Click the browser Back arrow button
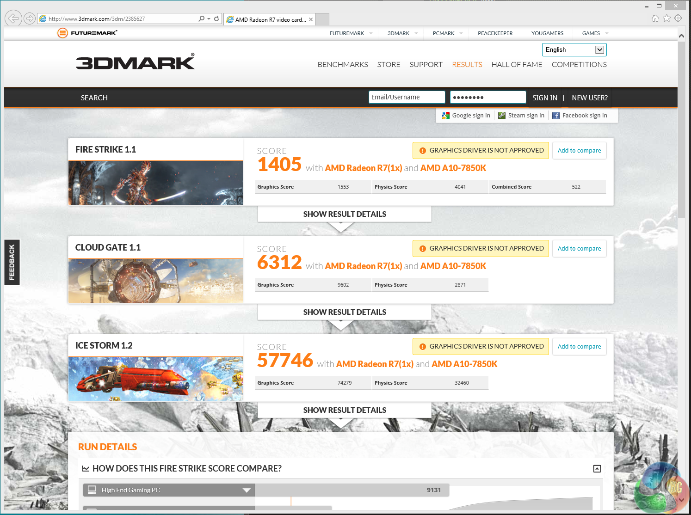 (13, 18)
